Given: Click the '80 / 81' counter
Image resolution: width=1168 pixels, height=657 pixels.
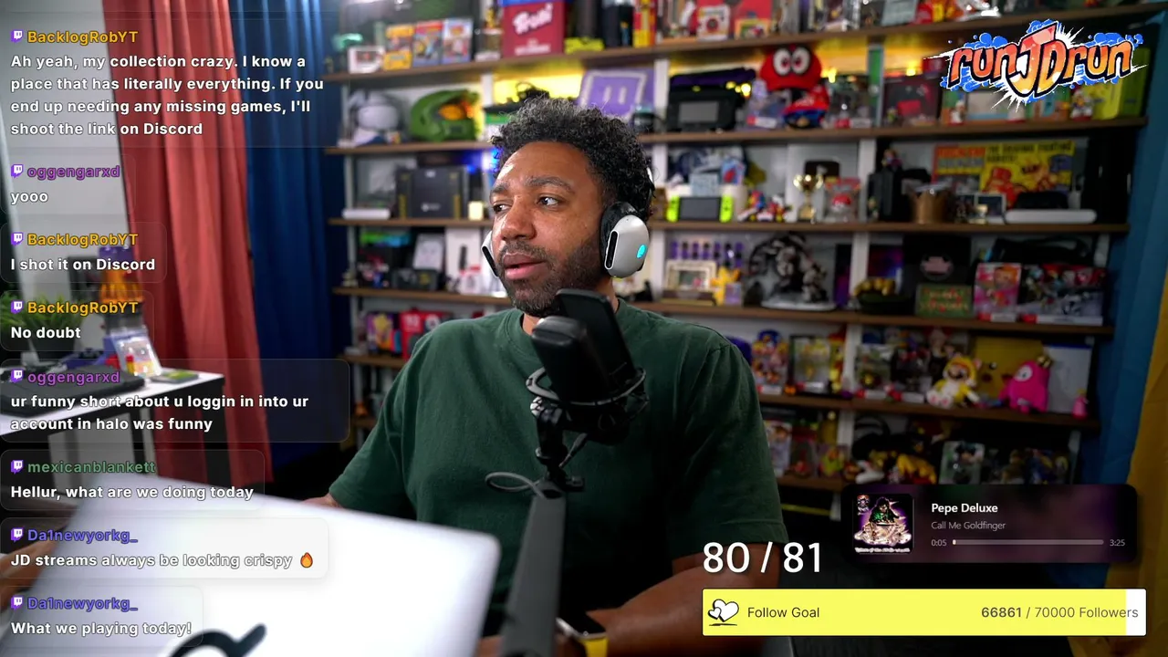Looking at the screenshot, I should 763,558.
